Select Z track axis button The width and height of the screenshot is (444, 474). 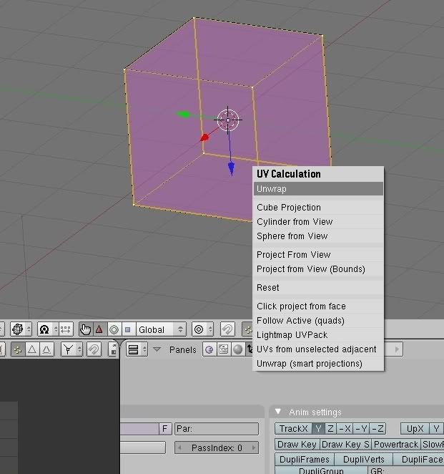coord(330,429)
